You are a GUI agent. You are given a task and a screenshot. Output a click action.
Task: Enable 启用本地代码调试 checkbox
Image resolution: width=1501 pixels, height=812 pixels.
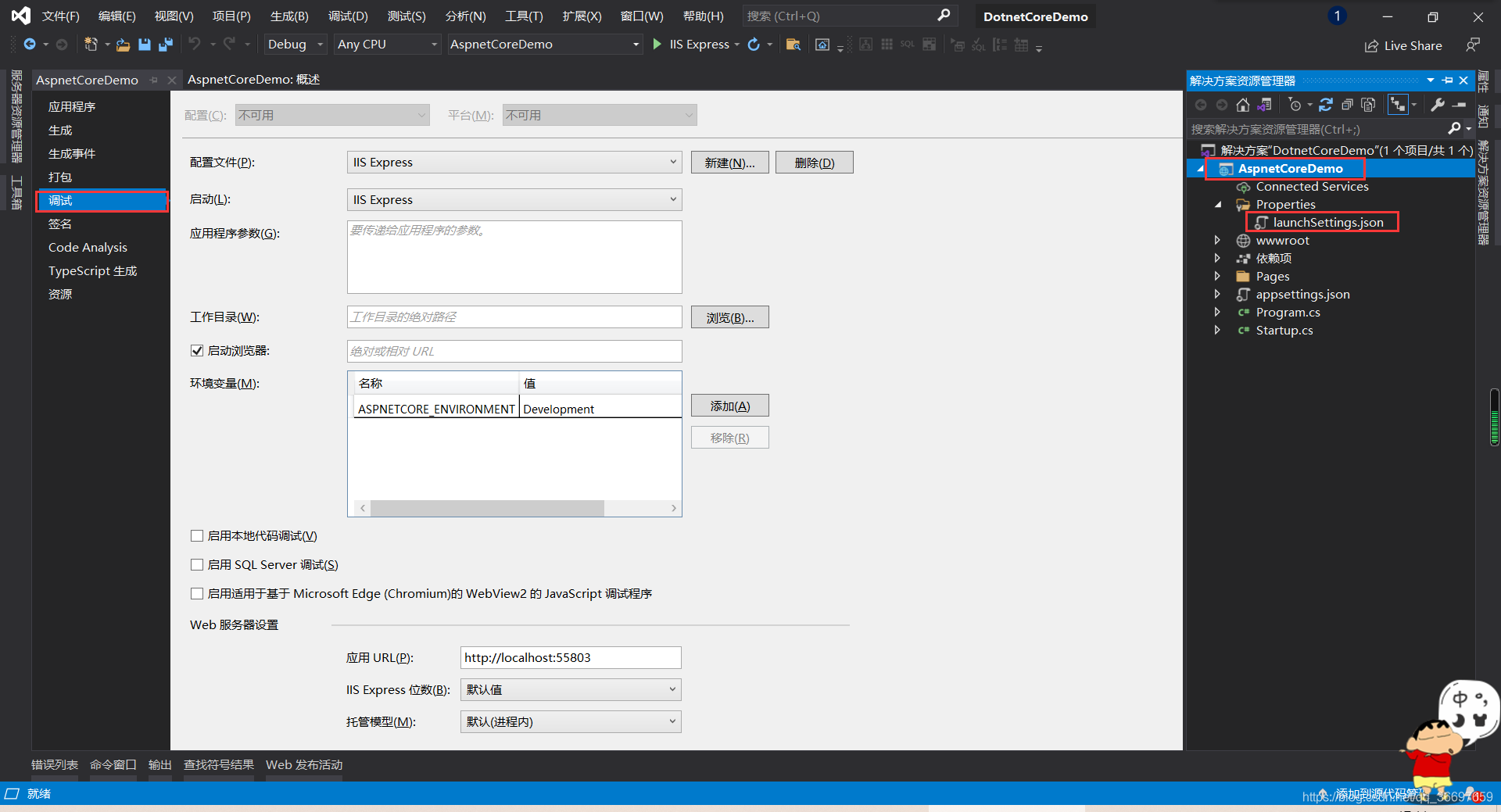(x=197, y=536)
